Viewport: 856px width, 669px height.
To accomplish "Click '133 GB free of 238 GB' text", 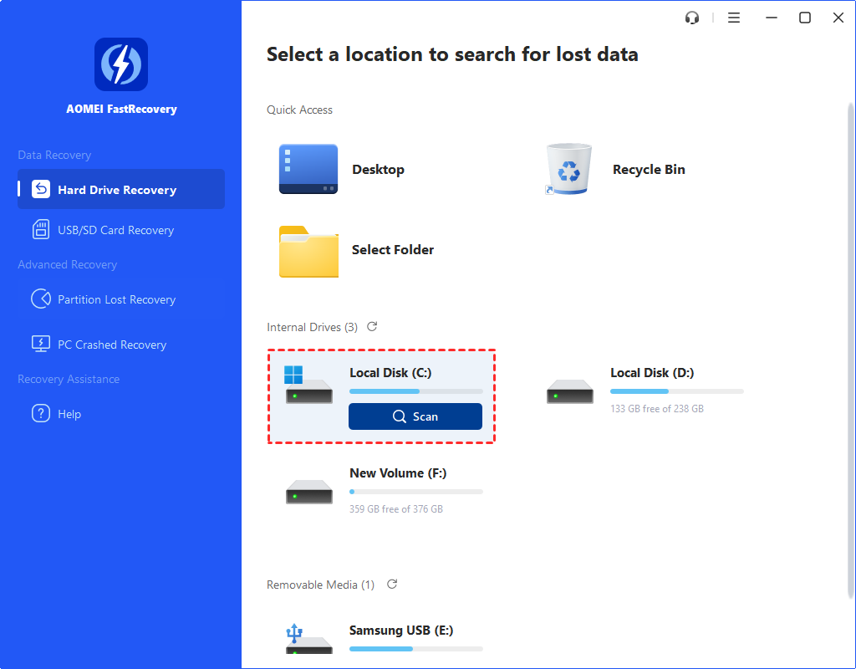I will point(657,408).
